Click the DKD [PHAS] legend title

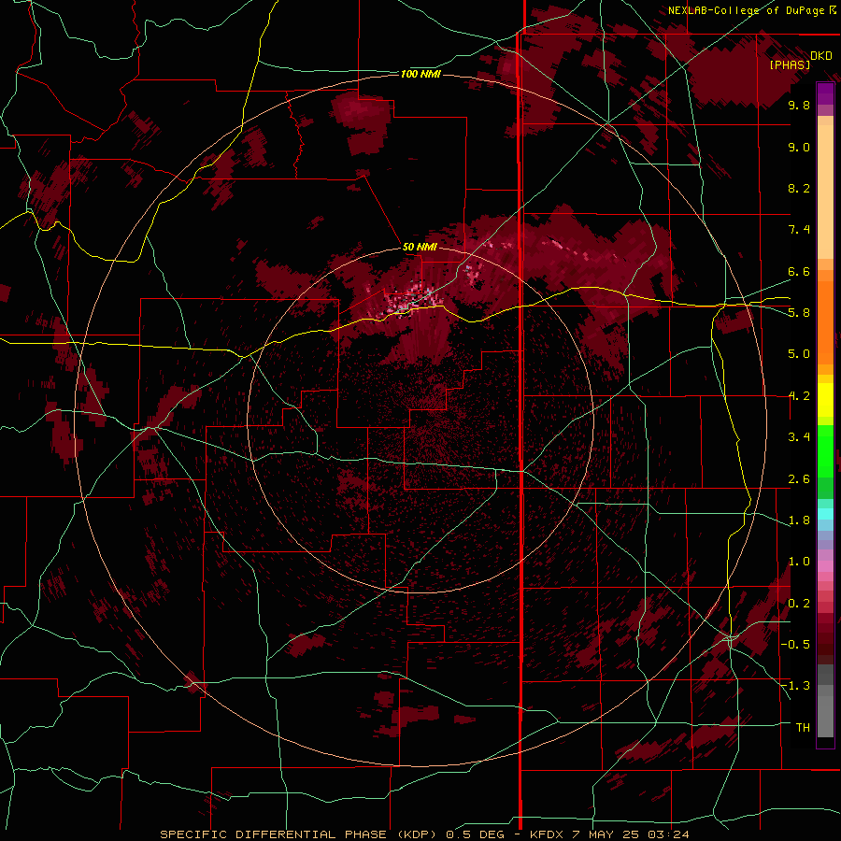coord(800,60)
